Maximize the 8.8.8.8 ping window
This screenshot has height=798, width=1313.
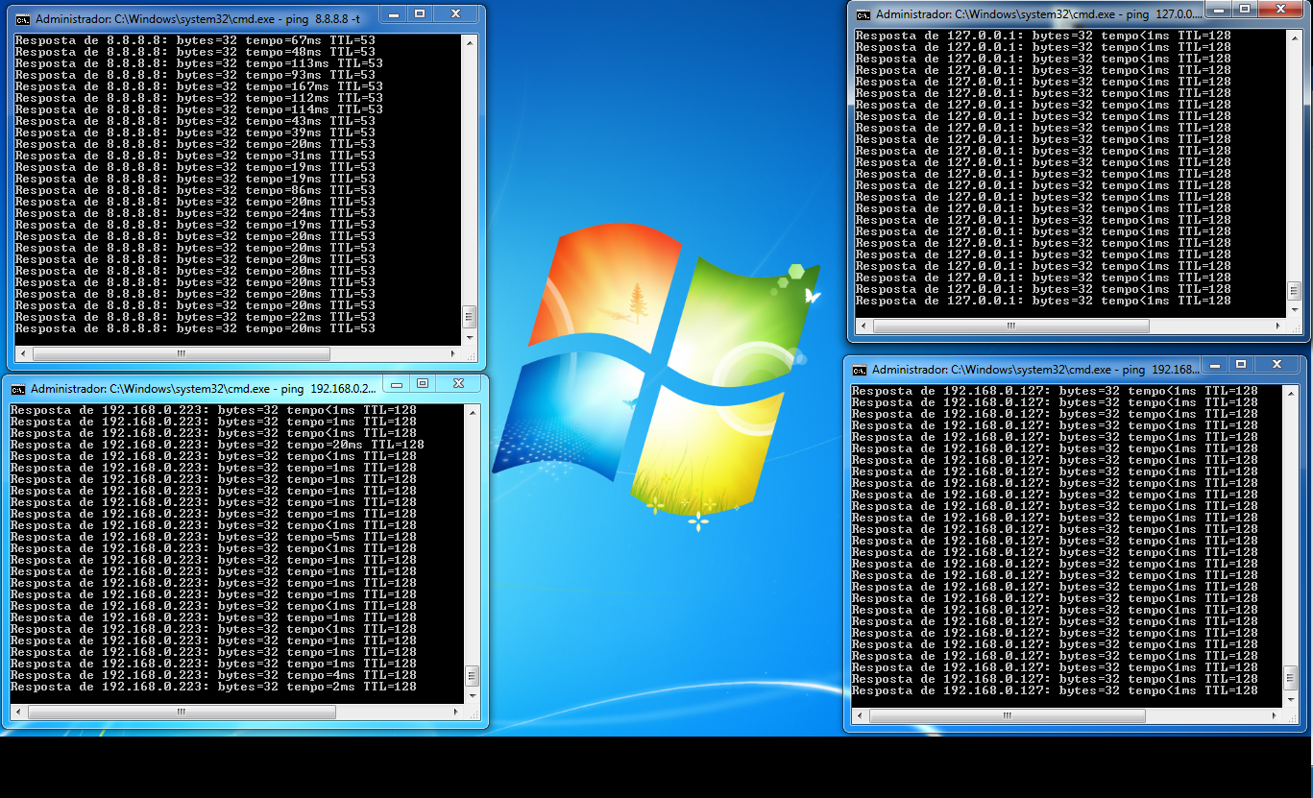click(419, 14)
